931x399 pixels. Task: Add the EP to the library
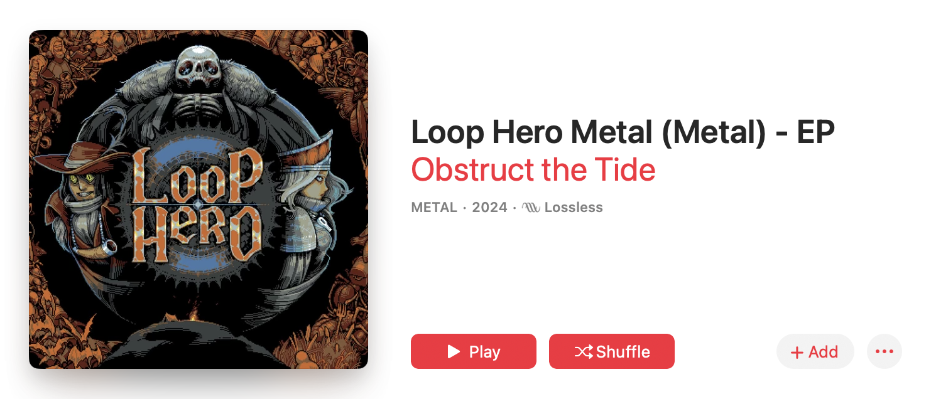[x=815, y=352]
